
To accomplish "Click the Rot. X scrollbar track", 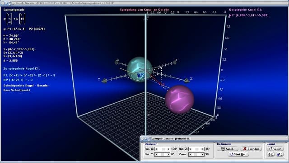I will (x=163, y=149).
